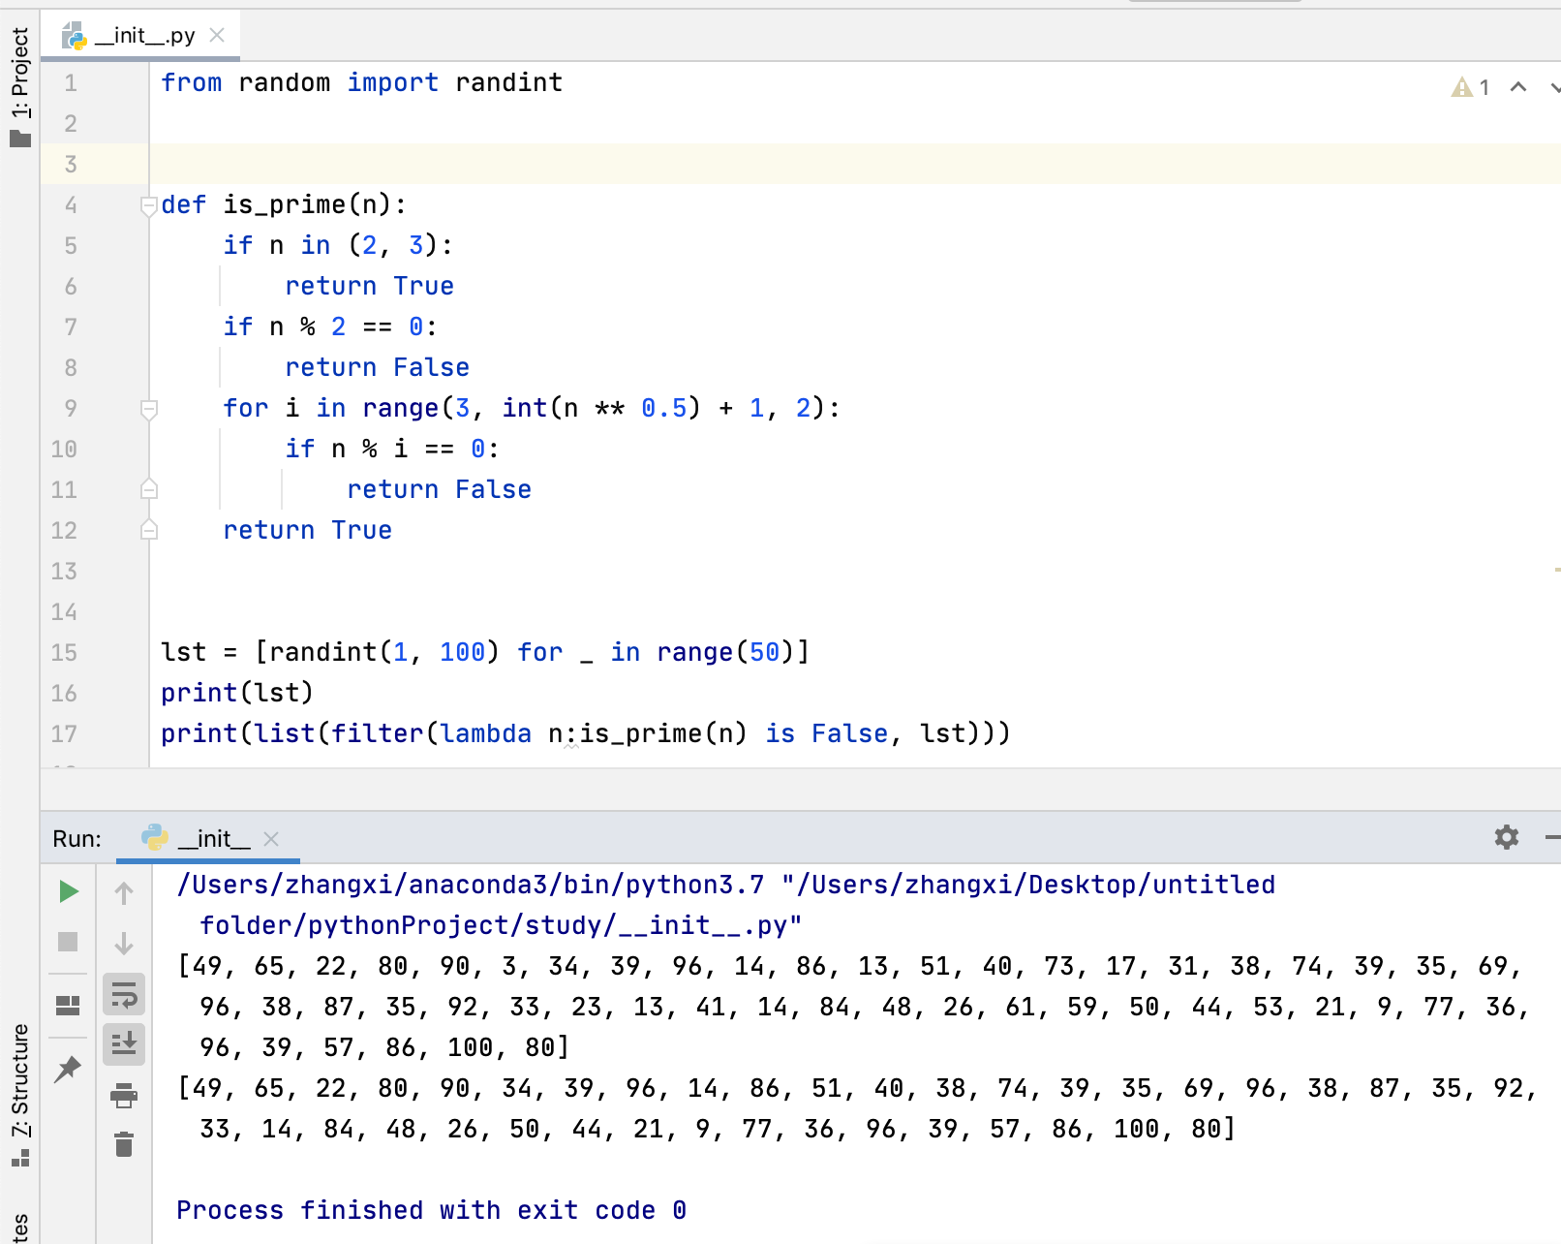Collapse the for loop at line 9
1561x1244 pixels.
tap(147, 408)
